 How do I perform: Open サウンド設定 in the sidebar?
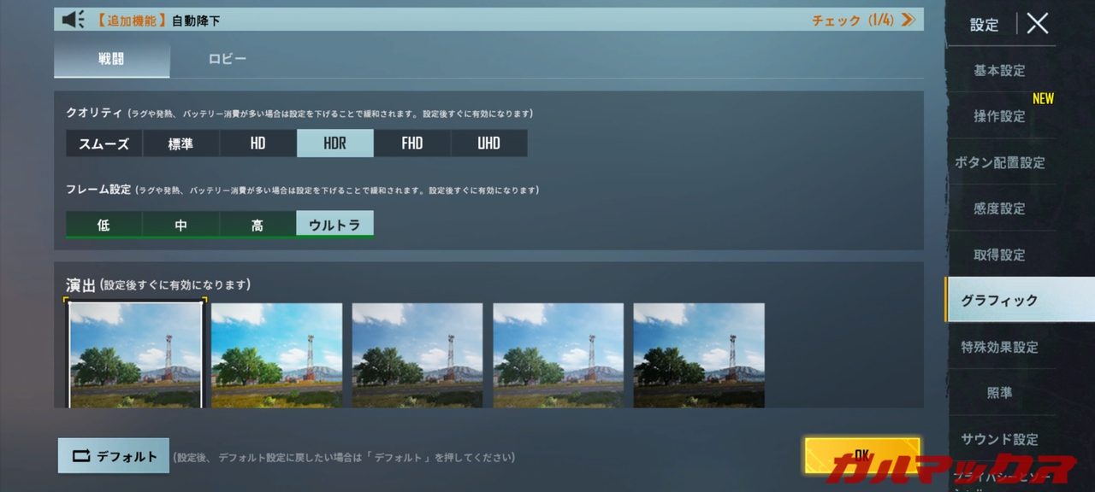coord(999,439)
